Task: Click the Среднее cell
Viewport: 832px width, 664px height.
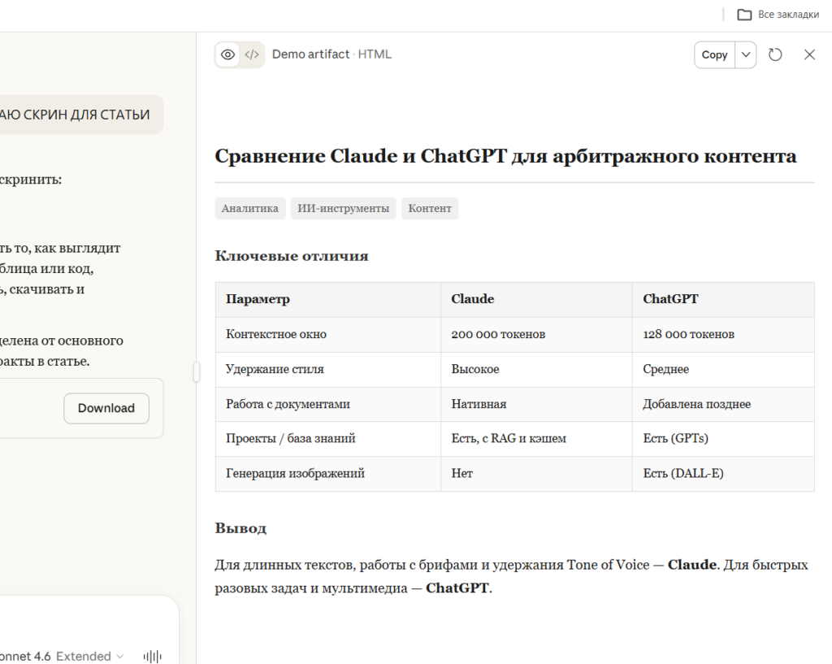Action: (723, 370)
